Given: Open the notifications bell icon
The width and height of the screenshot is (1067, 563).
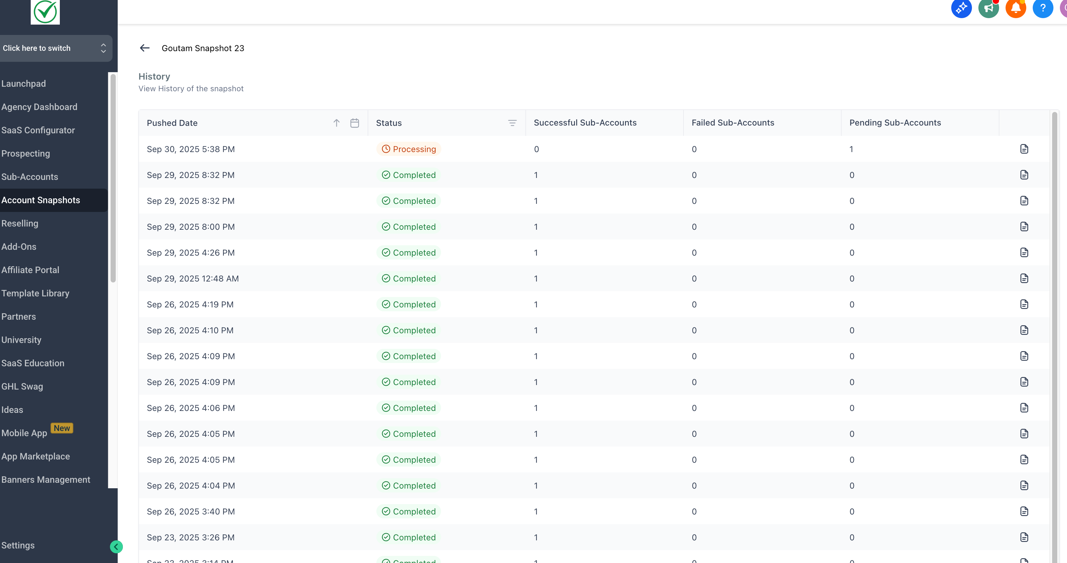Looking at the screenshot, I should 1016,8.
